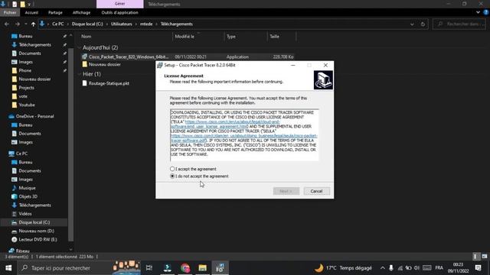Screen dimensions: 490x275
Task: Open the Phone folder in sidebar
Action: click(x=24, y=70)
